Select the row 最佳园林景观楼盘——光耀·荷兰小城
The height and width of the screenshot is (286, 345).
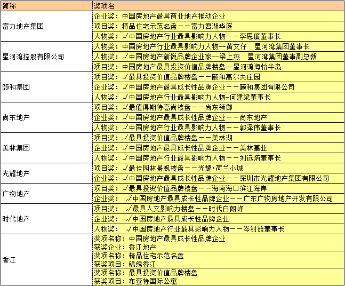[x=218, y=168]
